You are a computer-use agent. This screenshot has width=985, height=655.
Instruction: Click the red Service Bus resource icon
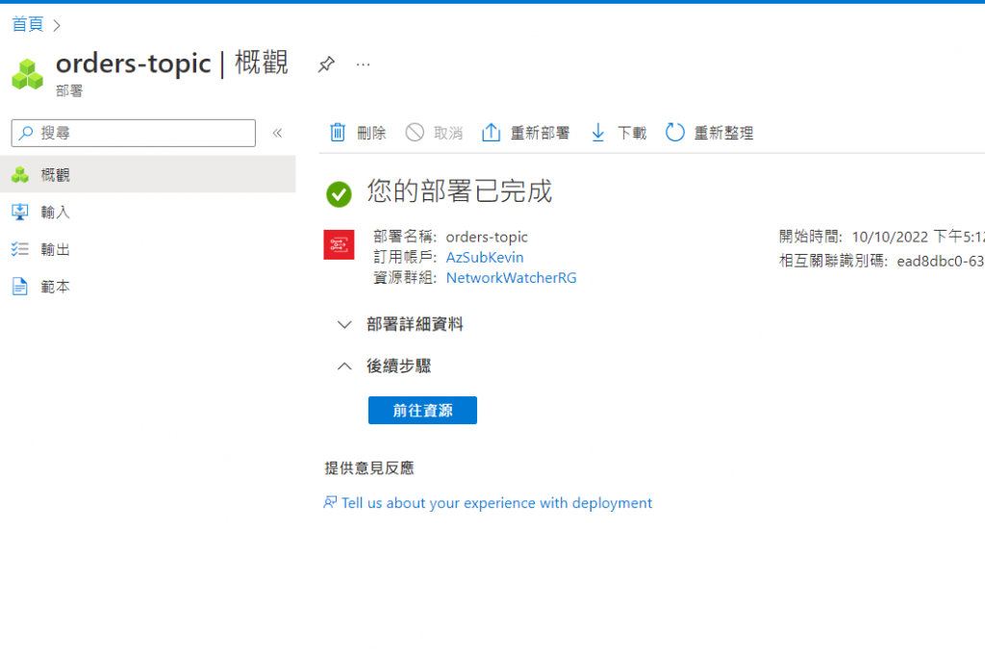click(x=340, y=244)
